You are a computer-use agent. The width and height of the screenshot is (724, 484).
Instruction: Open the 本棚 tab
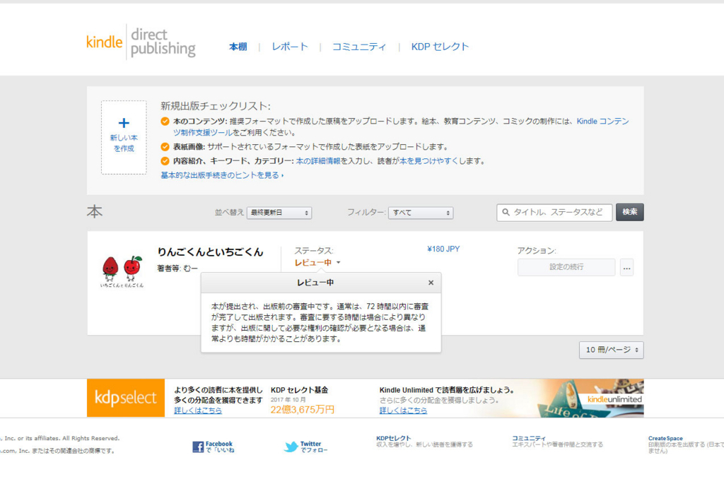point(238,47)
